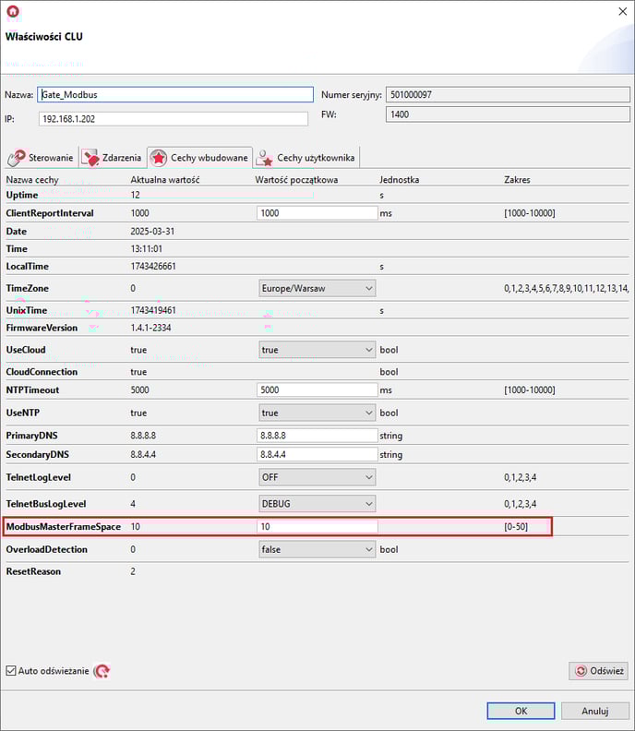Edit PrimaryDNS initial value field
The width and height of the screenshot is (635, 731).
(x=317, y=436)
